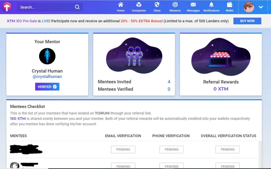Screen dimensions: 271x169
Task: Click the 0 XTM rewards value
Action: [x=221, y=89]
